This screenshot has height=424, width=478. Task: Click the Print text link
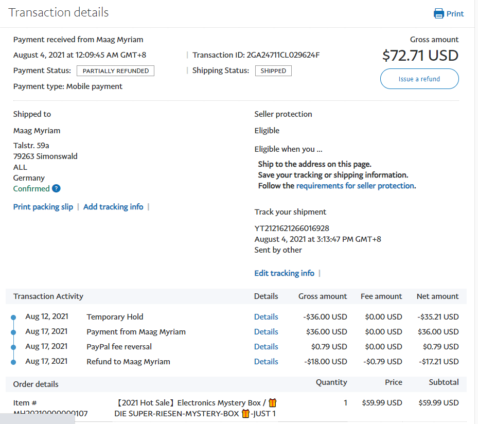point(455,14)
